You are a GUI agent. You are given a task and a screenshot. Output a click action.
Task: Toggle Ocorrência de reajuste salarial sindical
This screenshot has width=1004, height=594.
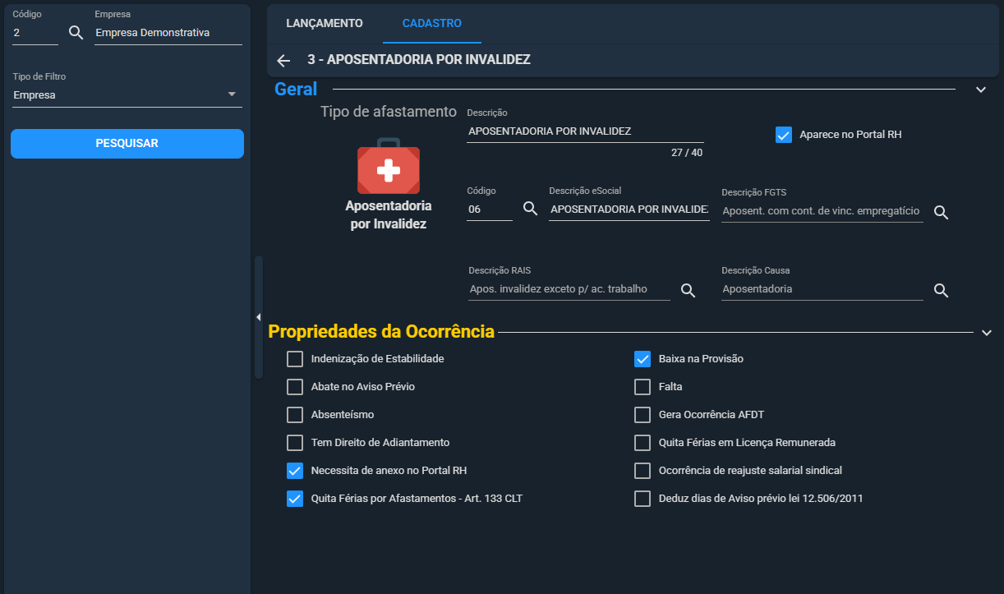[x=642, y=471]
